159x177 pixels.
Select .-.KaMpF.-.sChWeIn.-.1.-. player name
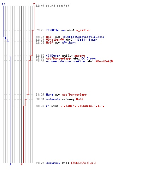pyautogui.click(x=82, y=106)
